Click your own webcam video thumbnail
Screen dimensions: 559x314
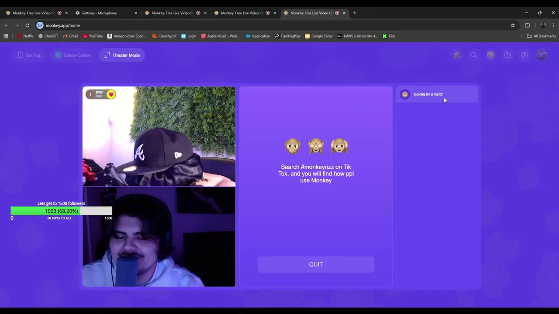159,237
